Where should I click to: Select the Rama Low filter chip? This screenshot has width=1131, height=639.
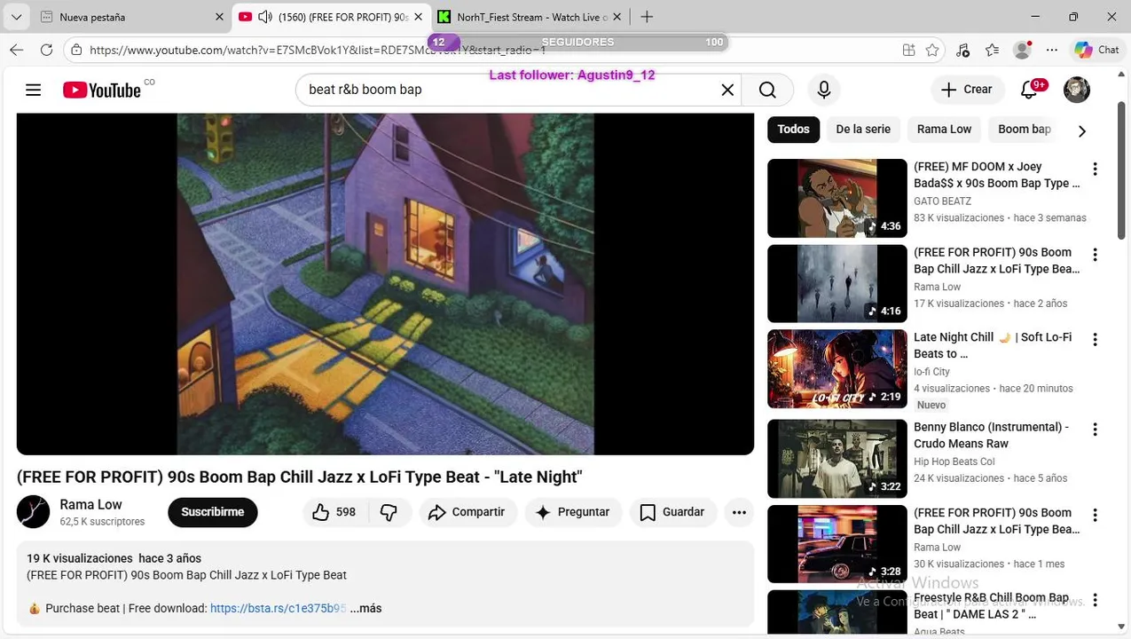click(944, 129)
